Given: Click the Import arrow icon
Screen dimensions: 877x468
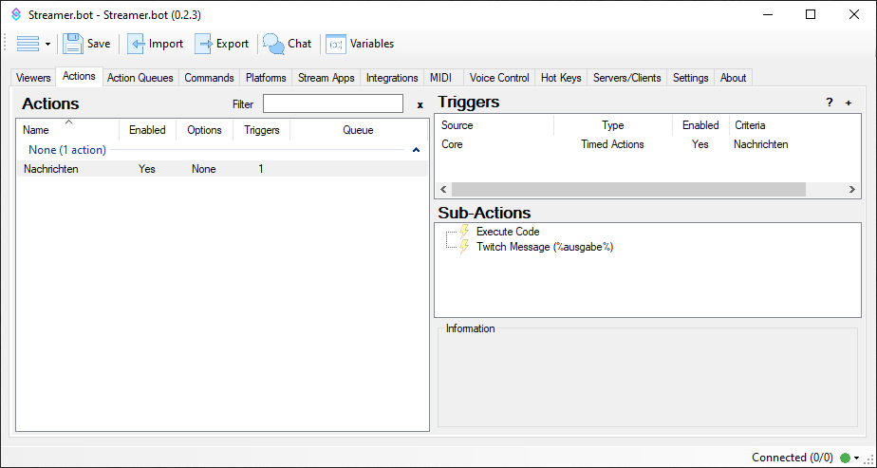Looking at the screenshot, I should pos(136,44).
